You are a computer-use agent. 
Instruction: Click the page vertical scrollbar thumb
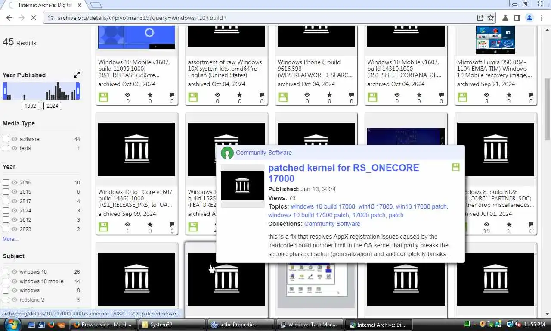[x=547, y=109]
